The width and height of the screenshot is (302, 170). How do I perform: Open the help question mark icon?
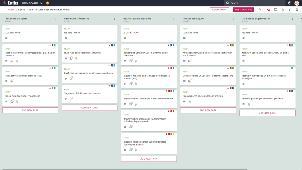(x=290, y=3)
